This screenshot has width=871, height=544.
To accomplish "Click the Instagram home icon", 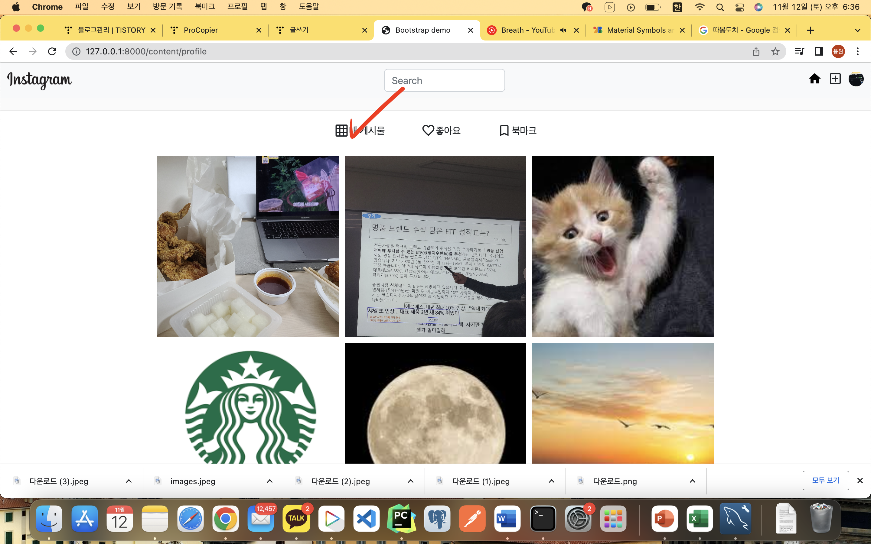I will (814, 79).
